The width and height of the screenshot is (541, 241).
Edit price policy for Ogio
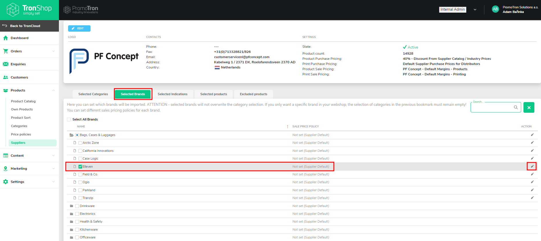point(532,182)
